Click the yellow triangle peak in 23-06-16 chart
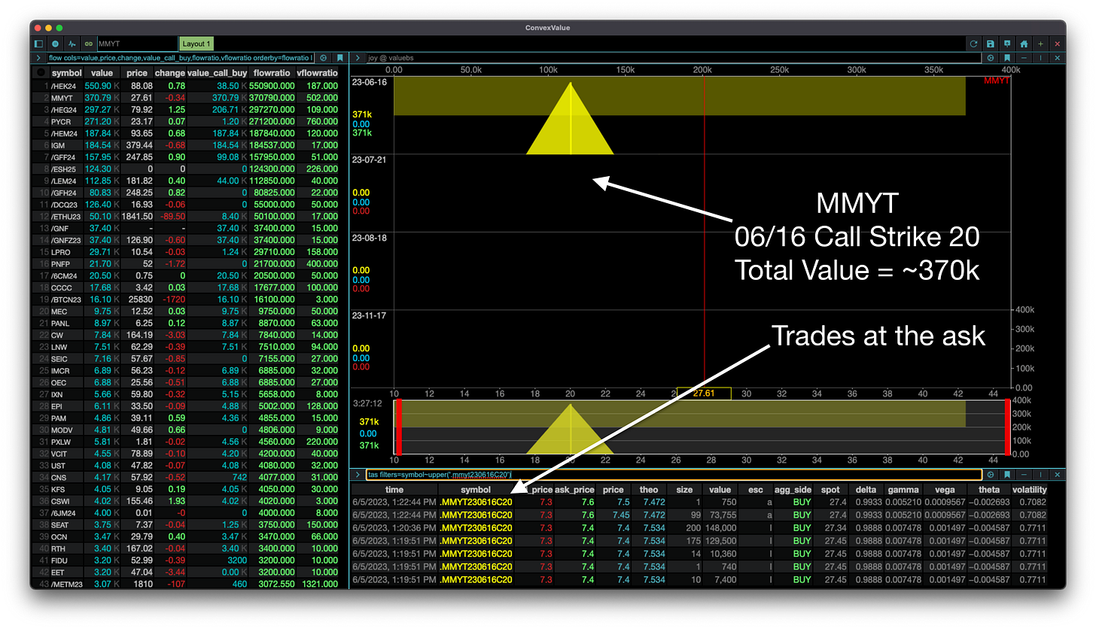Viewport: 1096px width, 629px height. [x=570, y=84]
